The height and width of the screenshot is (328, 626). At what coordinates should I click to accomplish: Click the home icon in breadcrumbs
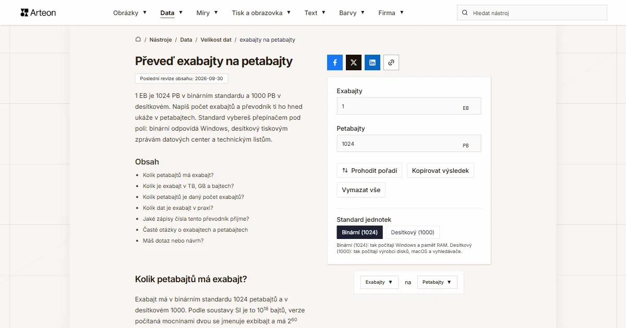click(x=138, y=39)
